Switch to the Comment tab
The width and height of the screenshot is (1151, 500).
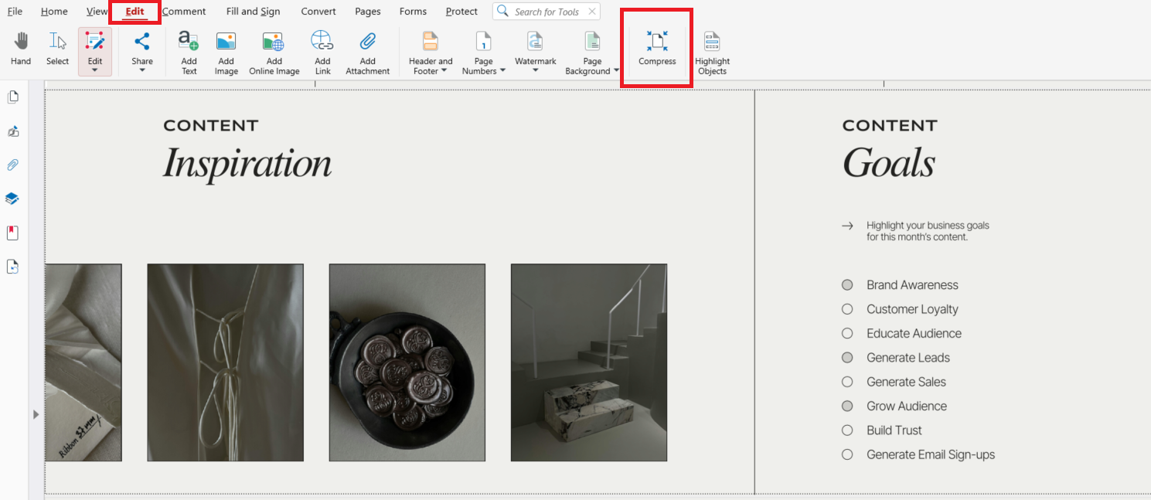pyautogui.click(x=184, y=11)
